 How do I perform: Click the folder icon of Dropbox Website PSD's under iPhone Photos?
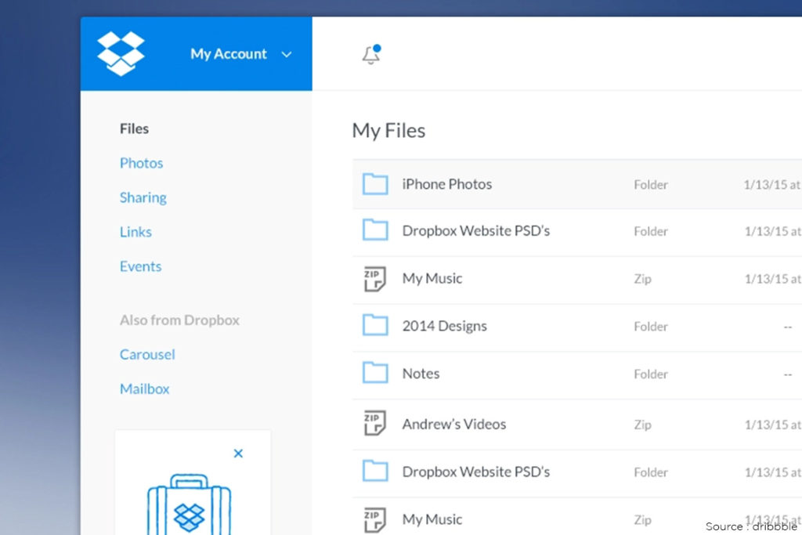375,230
